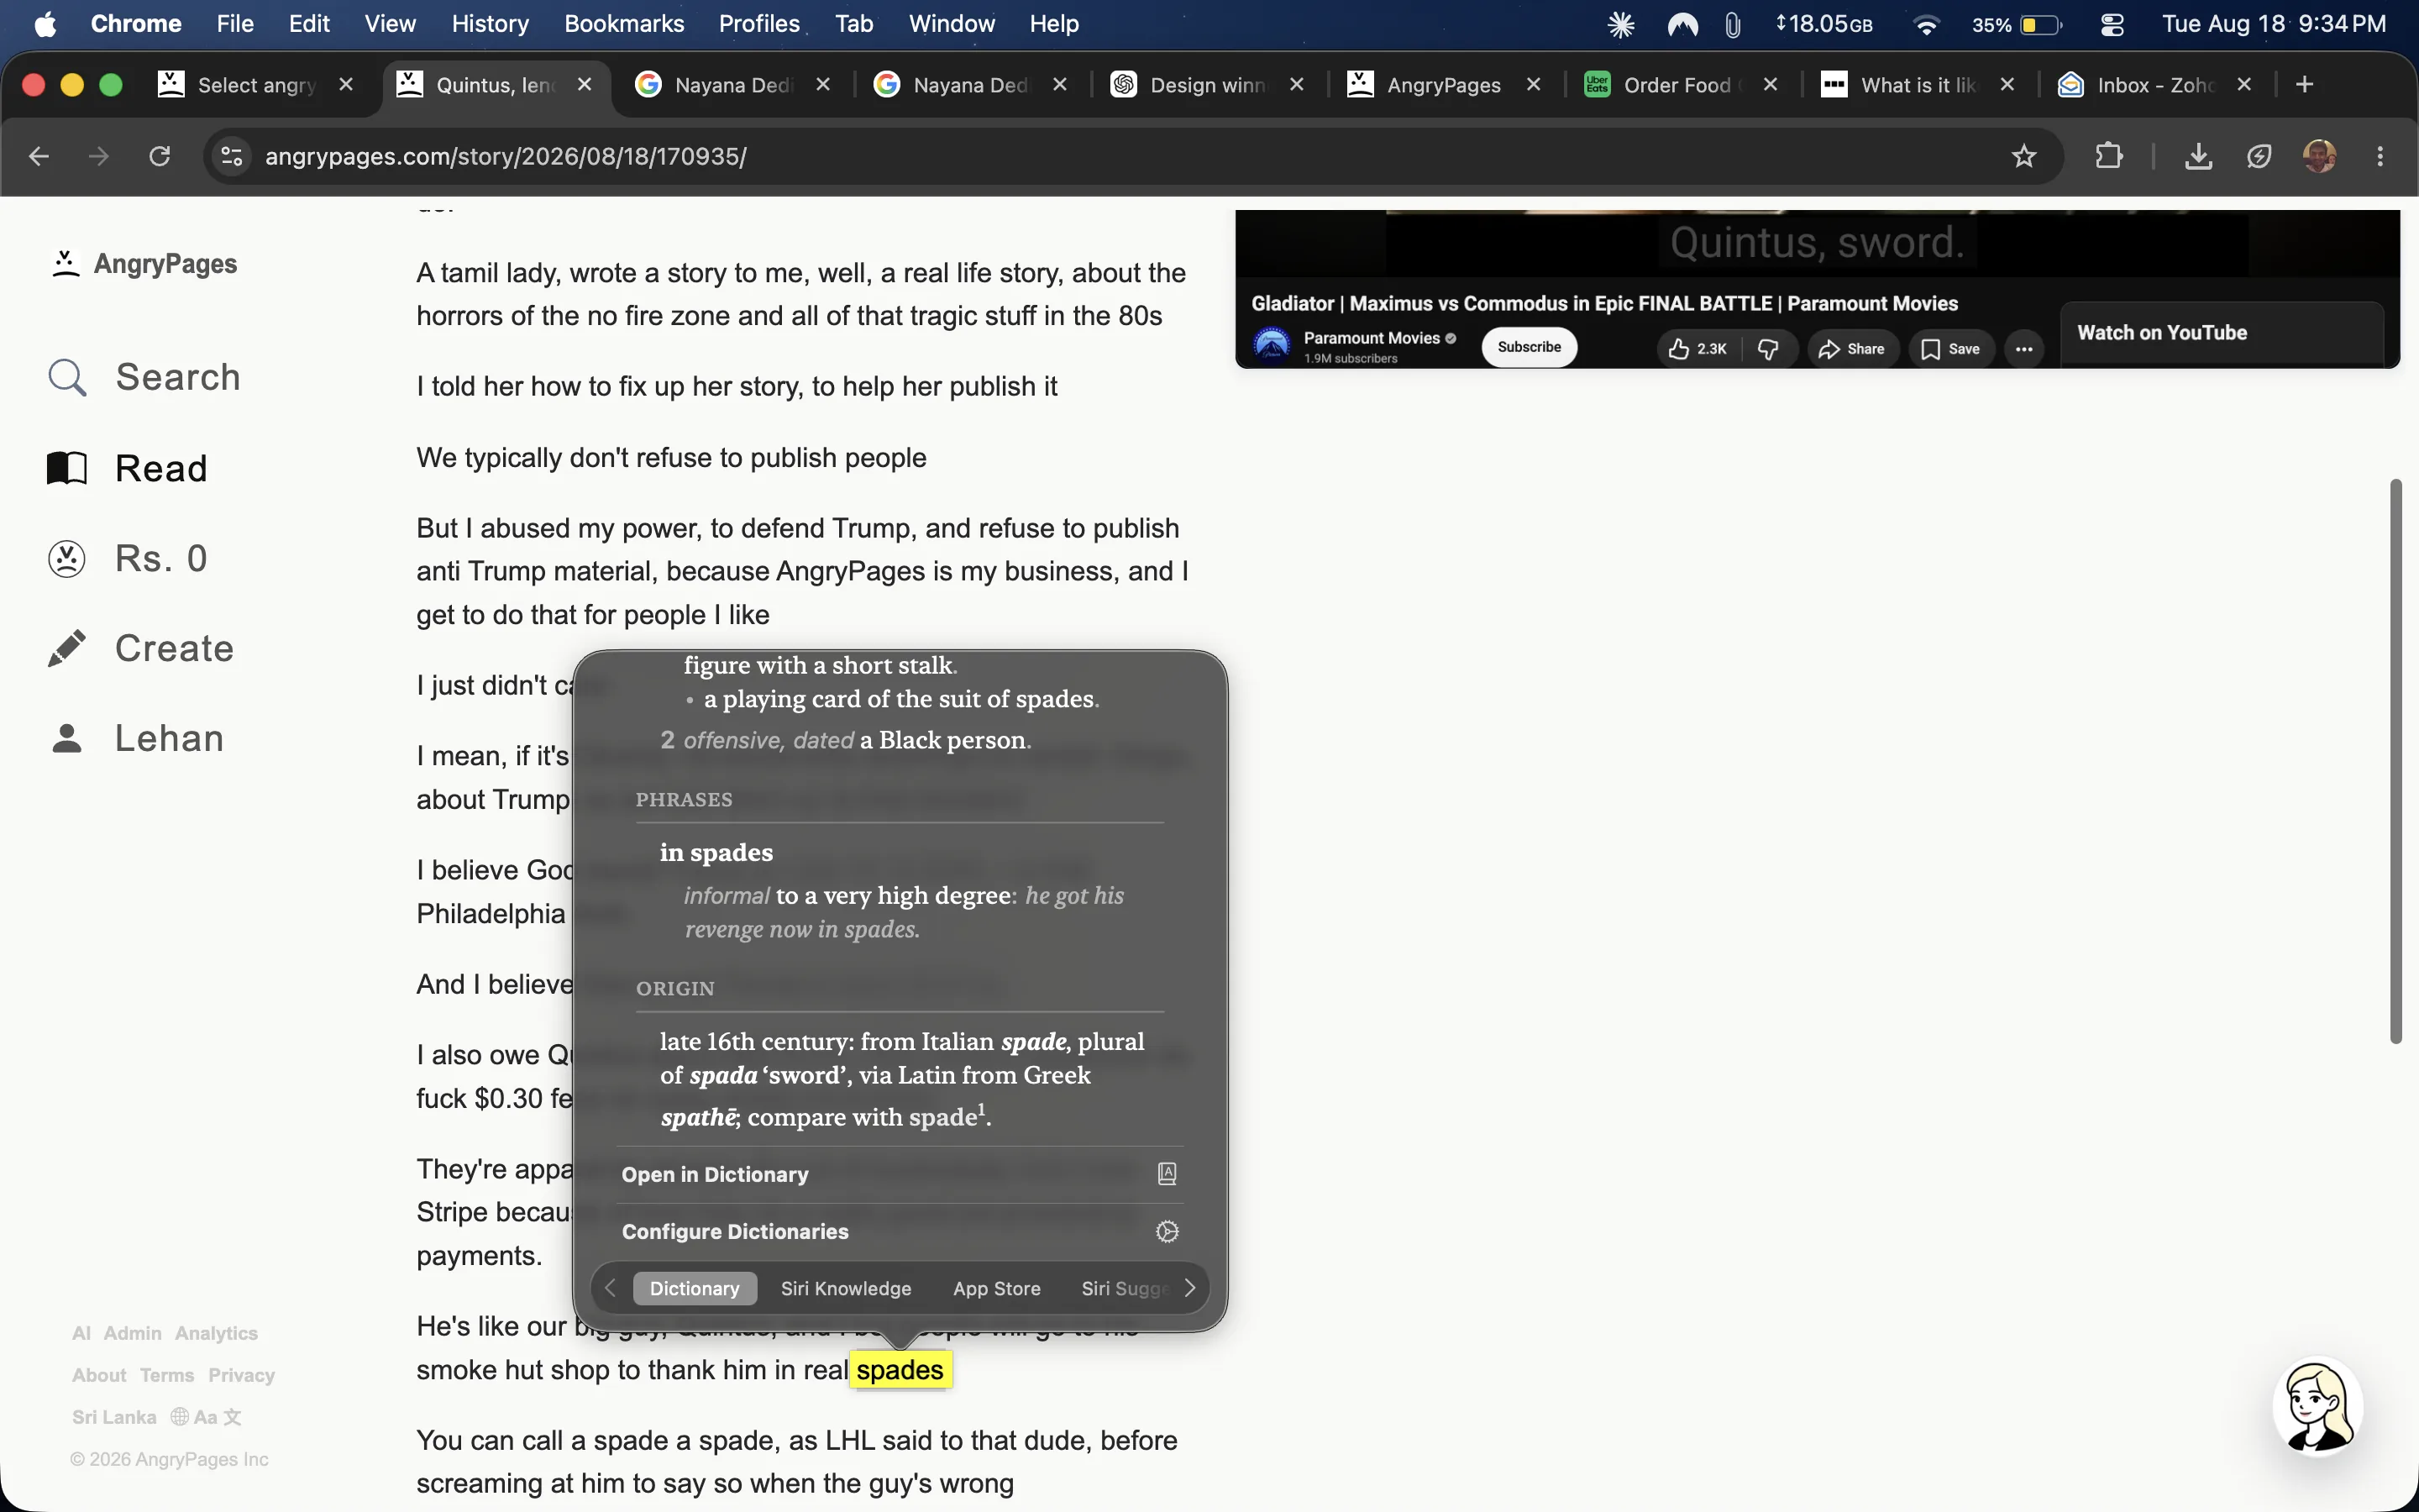Click the Configure Dictionaries gear icon
The height and width of the screenshot is (1512, 2419).
coord(1167,1231)
